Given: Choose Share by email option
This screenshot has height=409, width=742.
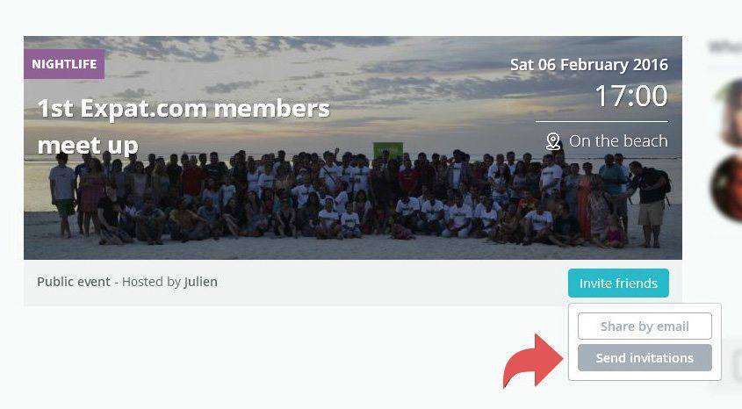Looking at the screenshot, I should click(645, 326).
